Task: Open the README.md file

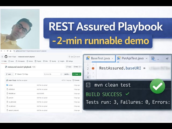Action: pos(12,94)
